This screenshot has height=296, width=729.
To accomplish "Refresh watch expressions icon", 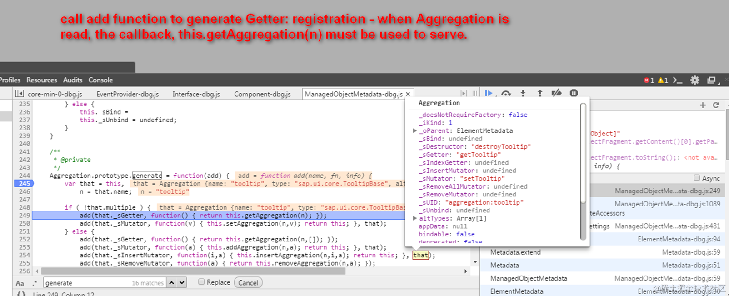I will pos(716,105).
